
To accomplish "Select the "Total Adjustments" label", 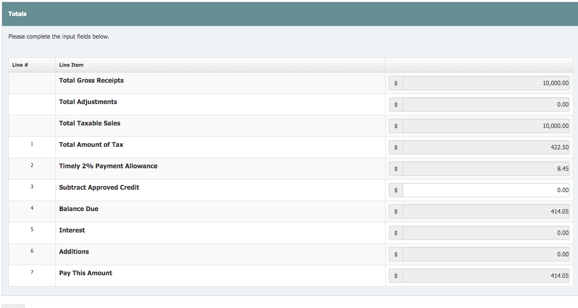I will point(88,102).
